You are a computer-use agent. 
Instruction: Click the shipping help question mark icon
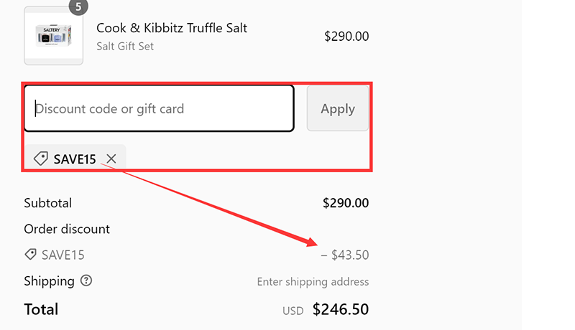click(86, 280)
